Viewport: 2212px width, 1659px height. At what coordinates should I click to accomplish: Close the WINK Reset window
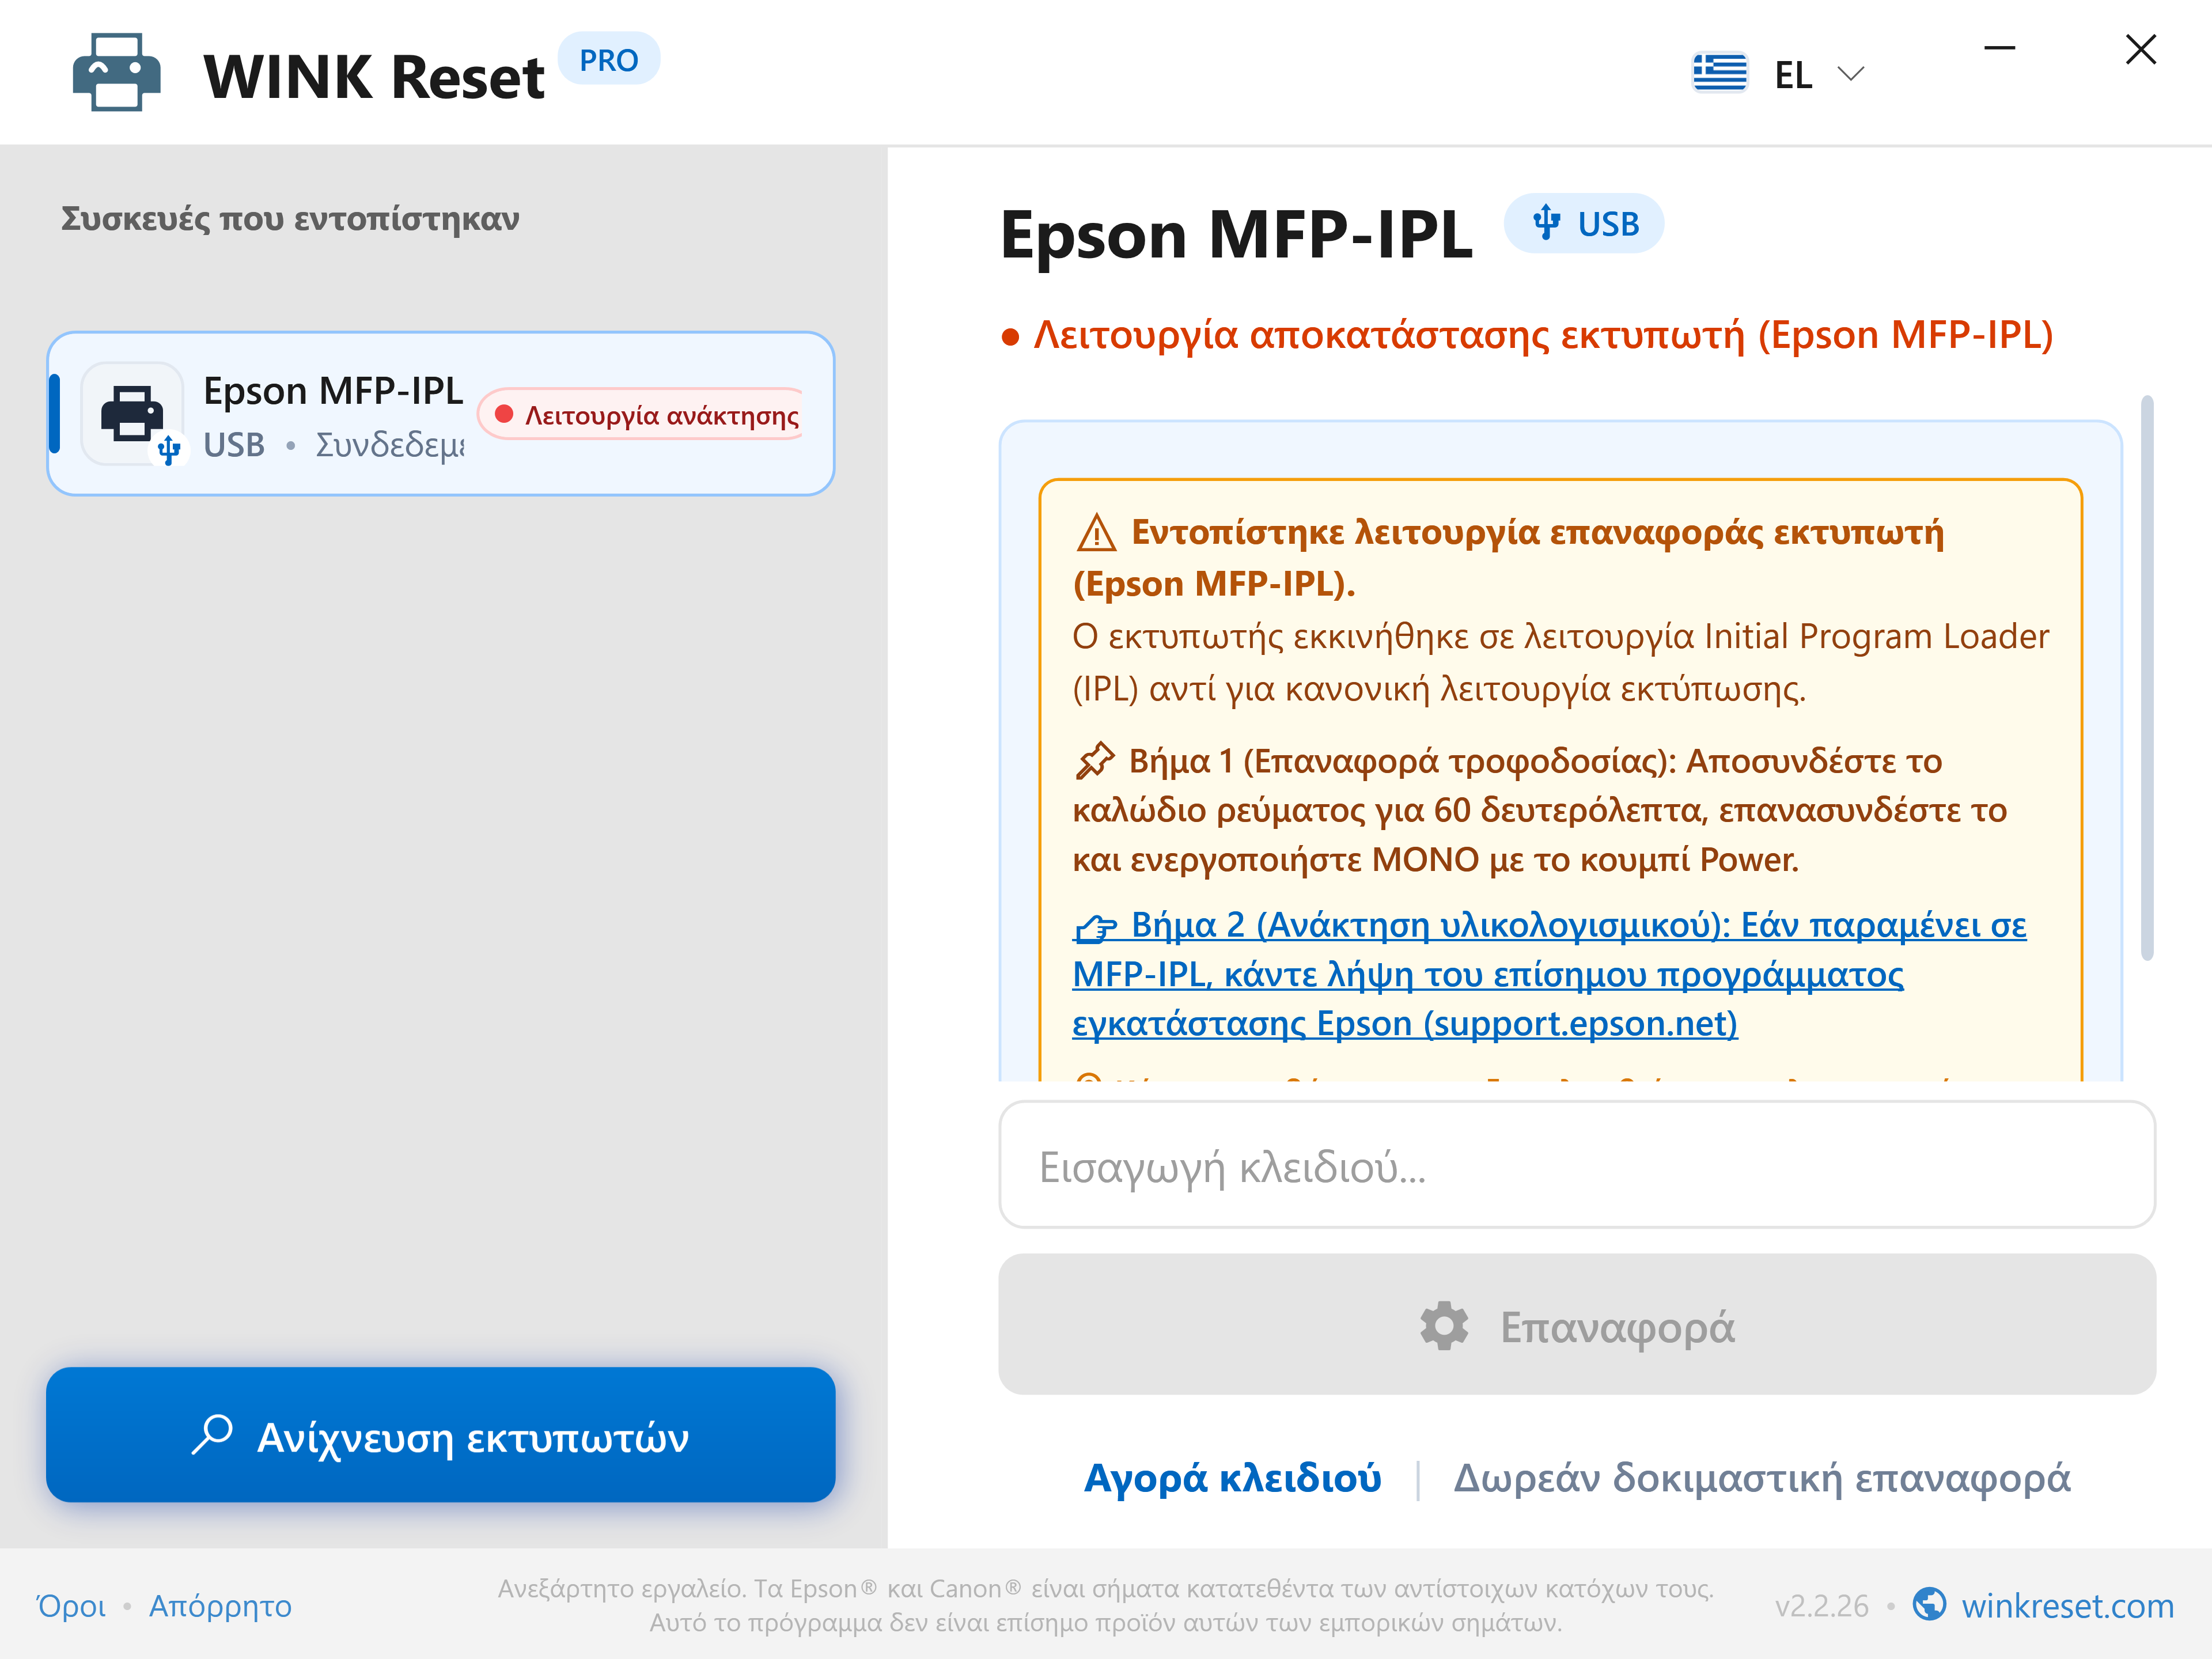click(x=2140, y=48)
